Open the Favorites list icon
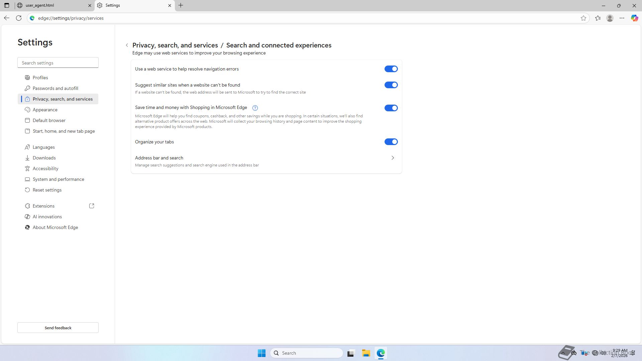This screenshot has height=361, width=642. point(598,18)
